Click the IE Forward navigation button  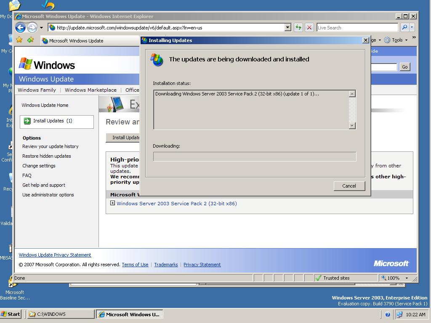(x=32, y=27)
